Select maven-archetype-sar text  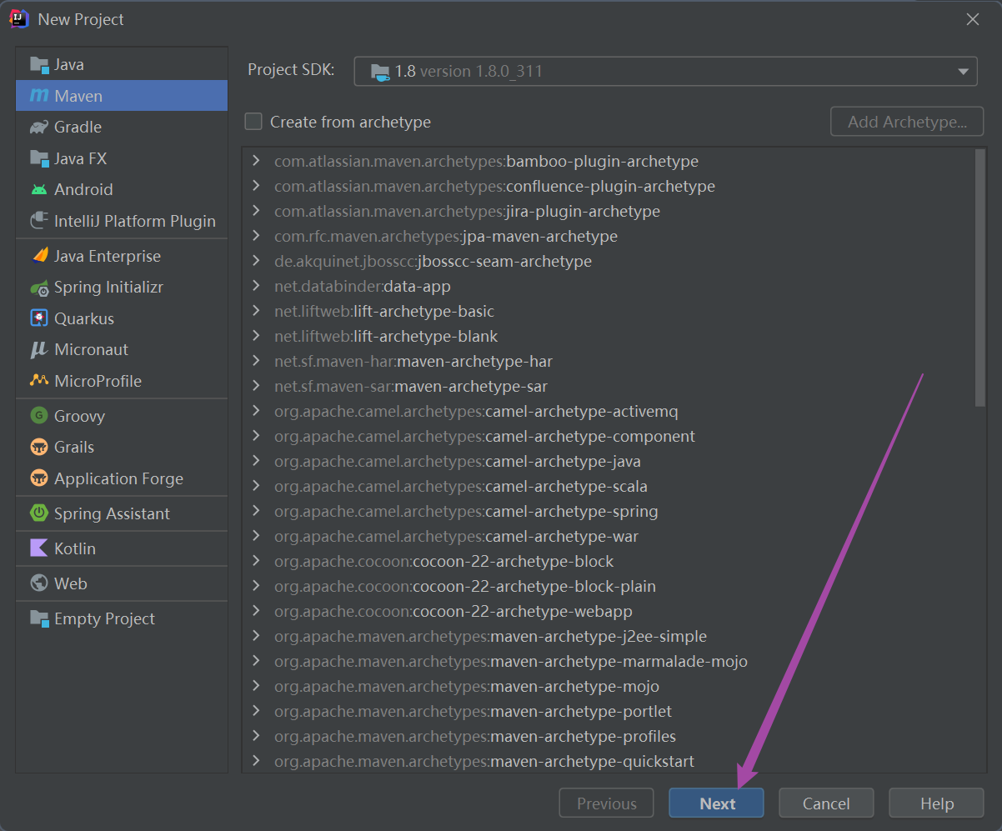pos(471,386)
